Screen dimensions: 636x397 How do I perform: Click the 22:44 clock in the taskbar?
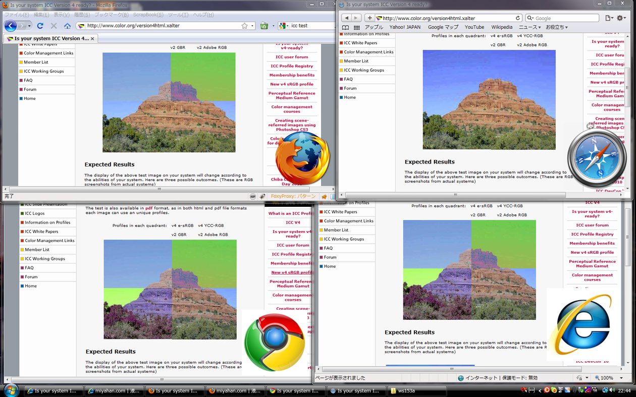pos(625,390)
